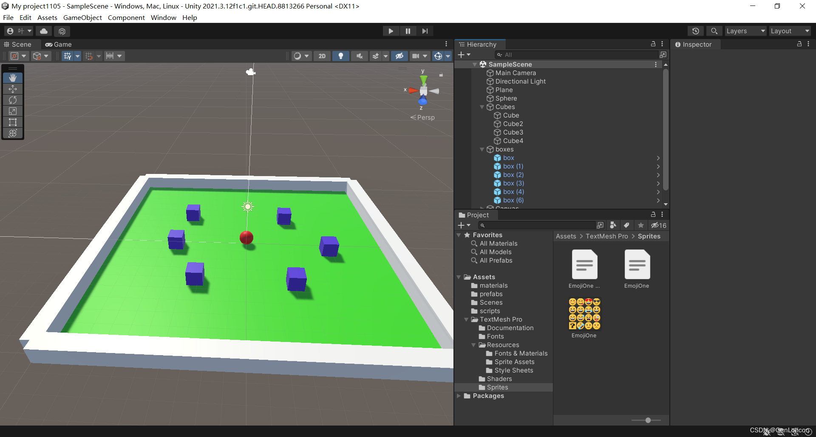Collapse the TextMesh Pro folder

(x=467, y=319)
